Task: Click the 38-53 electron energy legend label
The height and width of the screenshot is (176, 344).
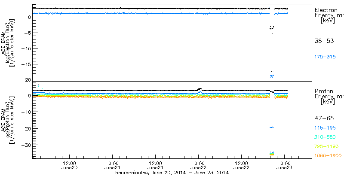Action: tap(324, 41)
